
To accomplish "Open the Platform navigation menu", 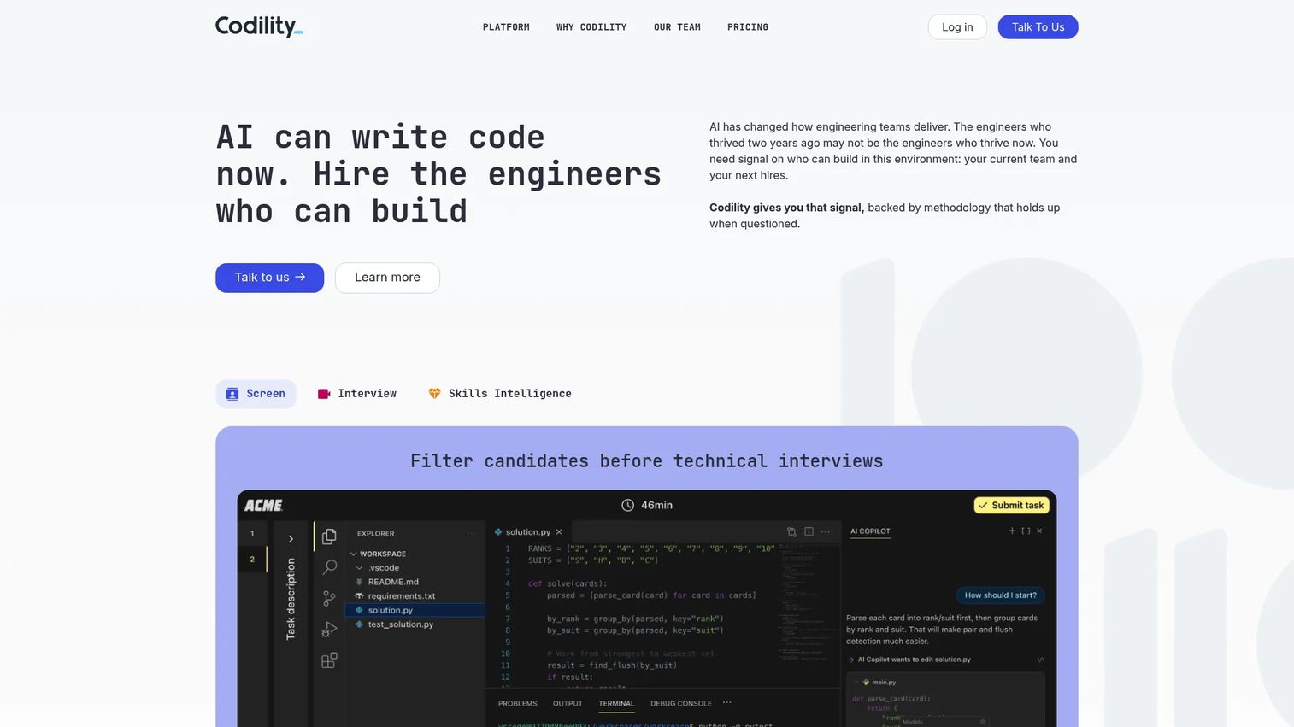I will tap(506, 27).
